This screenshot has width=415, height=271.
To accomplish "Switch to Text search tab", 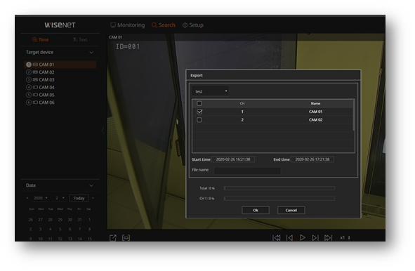I will pyautogui.click(x=80, y=40).
